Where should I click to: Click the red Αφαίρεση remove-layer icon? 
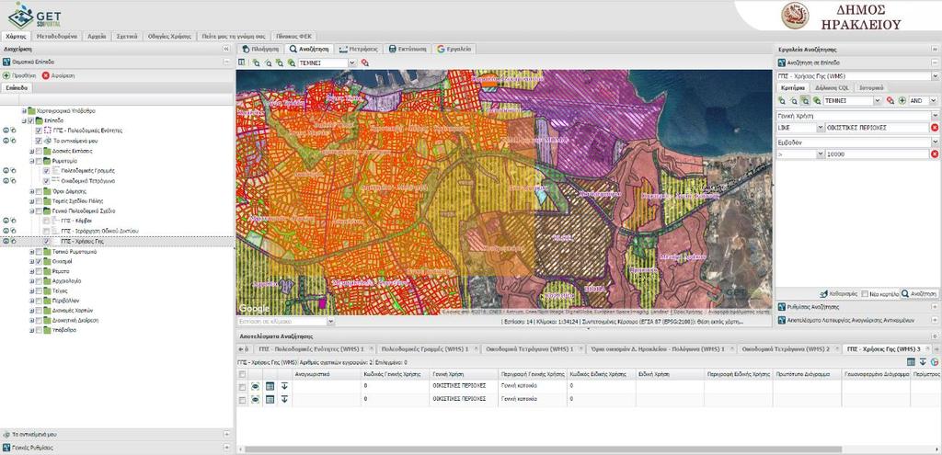46,75
